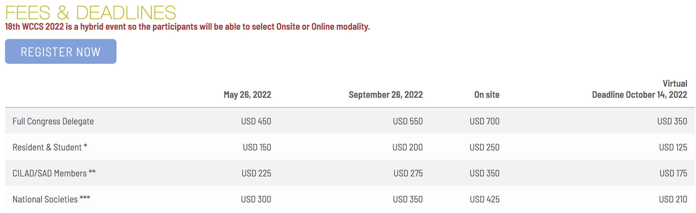Click the USD 125 virtual student fee
The height and width of the screenshot is (213, 696).
(x=673, y=147)
